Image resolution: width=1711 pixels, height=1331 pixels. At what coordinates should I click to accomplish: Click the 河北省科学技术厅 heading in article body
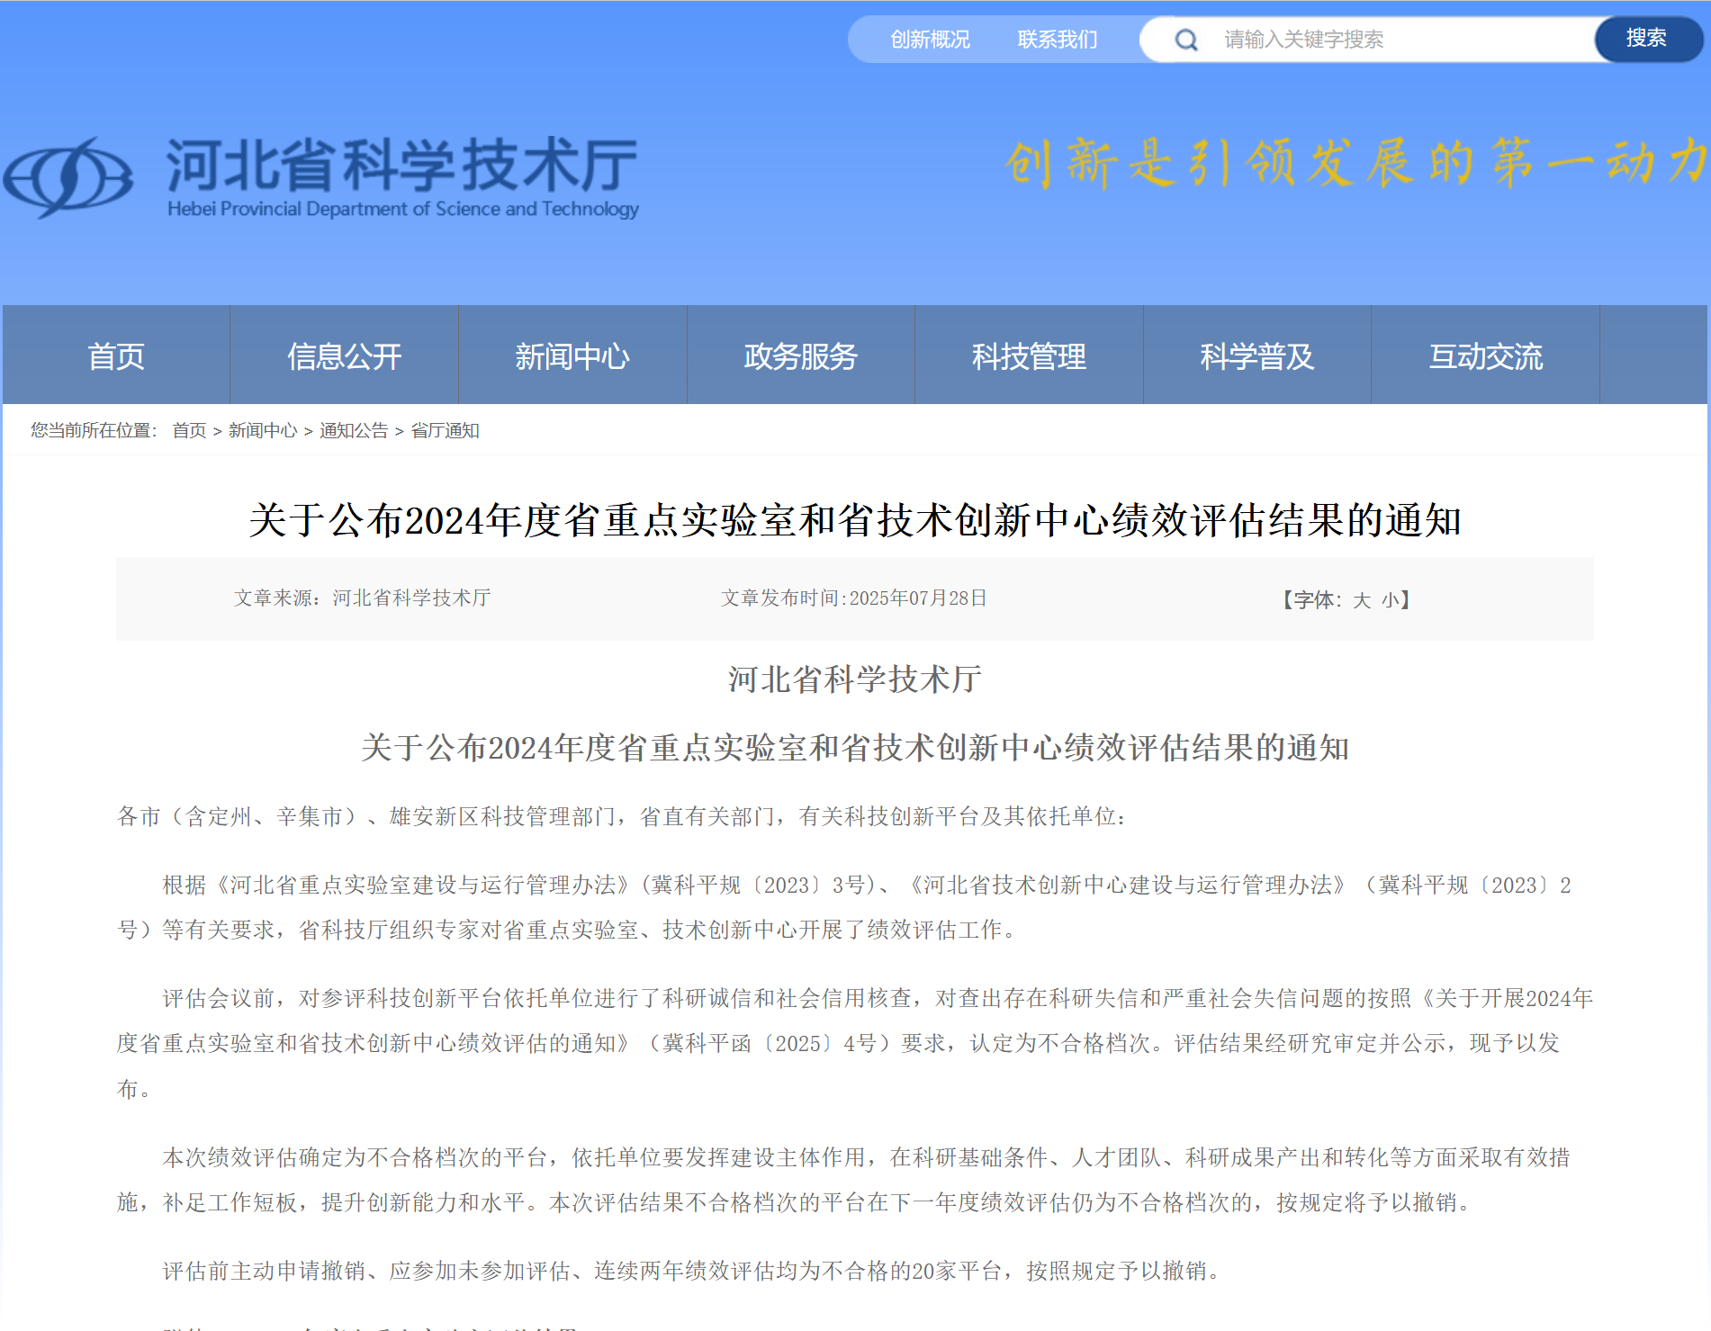click(855, 679)
